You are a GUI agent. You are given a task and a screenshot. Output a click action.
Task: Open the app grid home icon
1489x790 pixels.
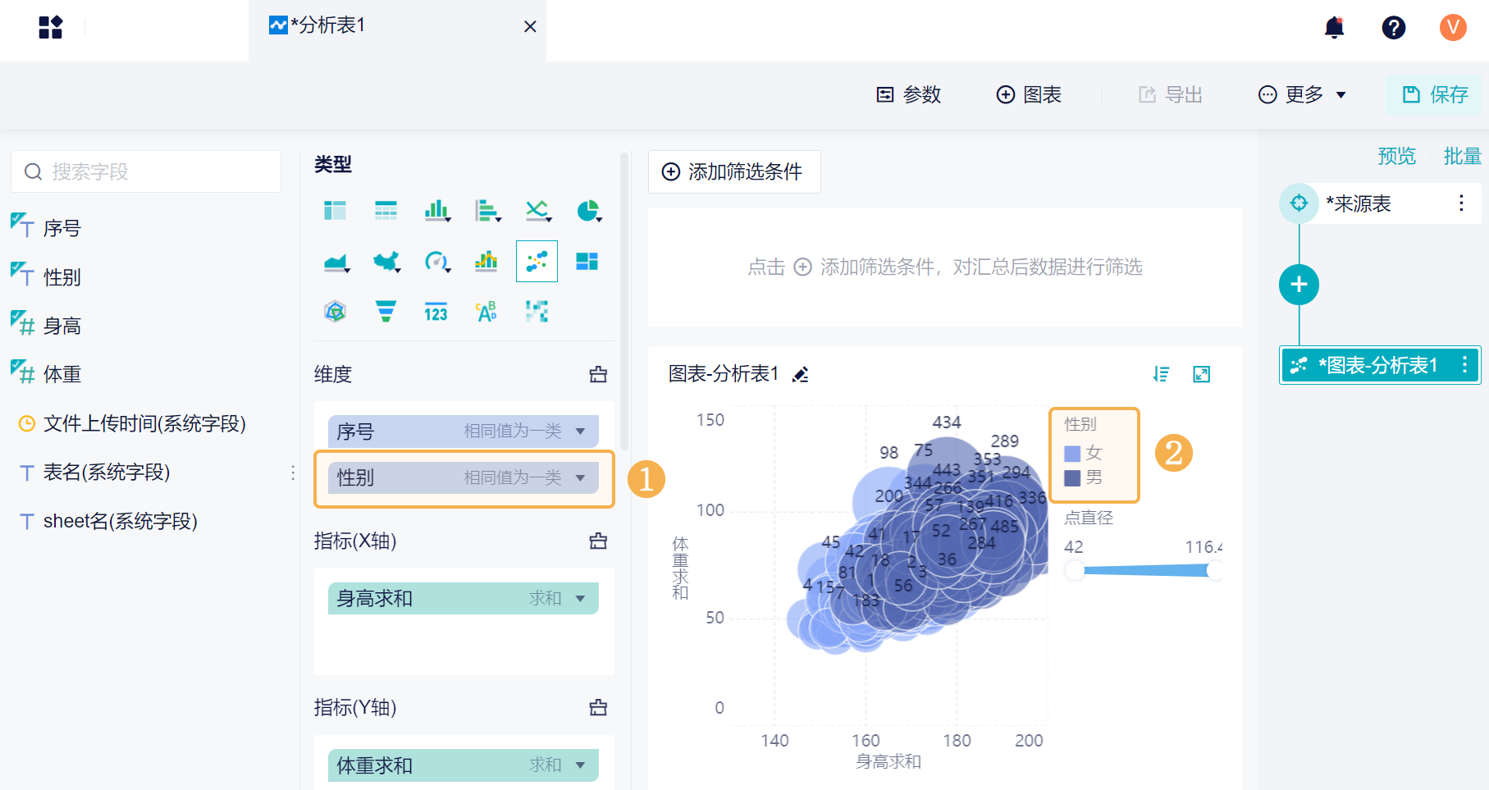(50, 27)
